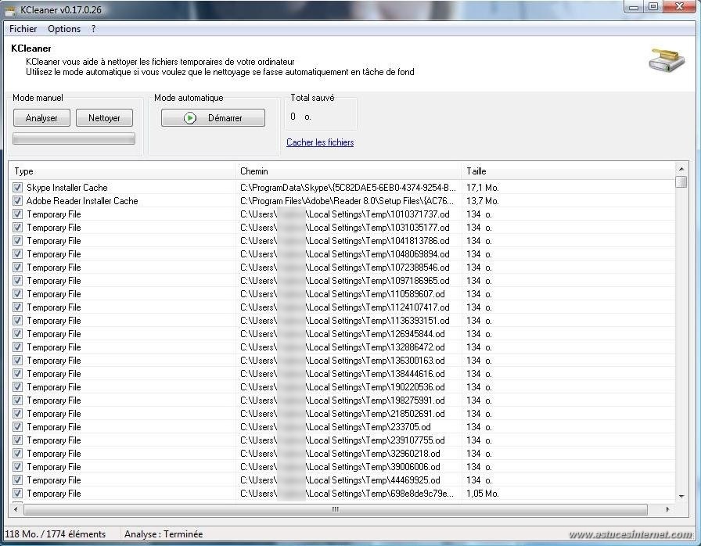701x546 pixels.
Task: Toggle checkbox for Temp\110589607.od row
Action: click(17, 294)
